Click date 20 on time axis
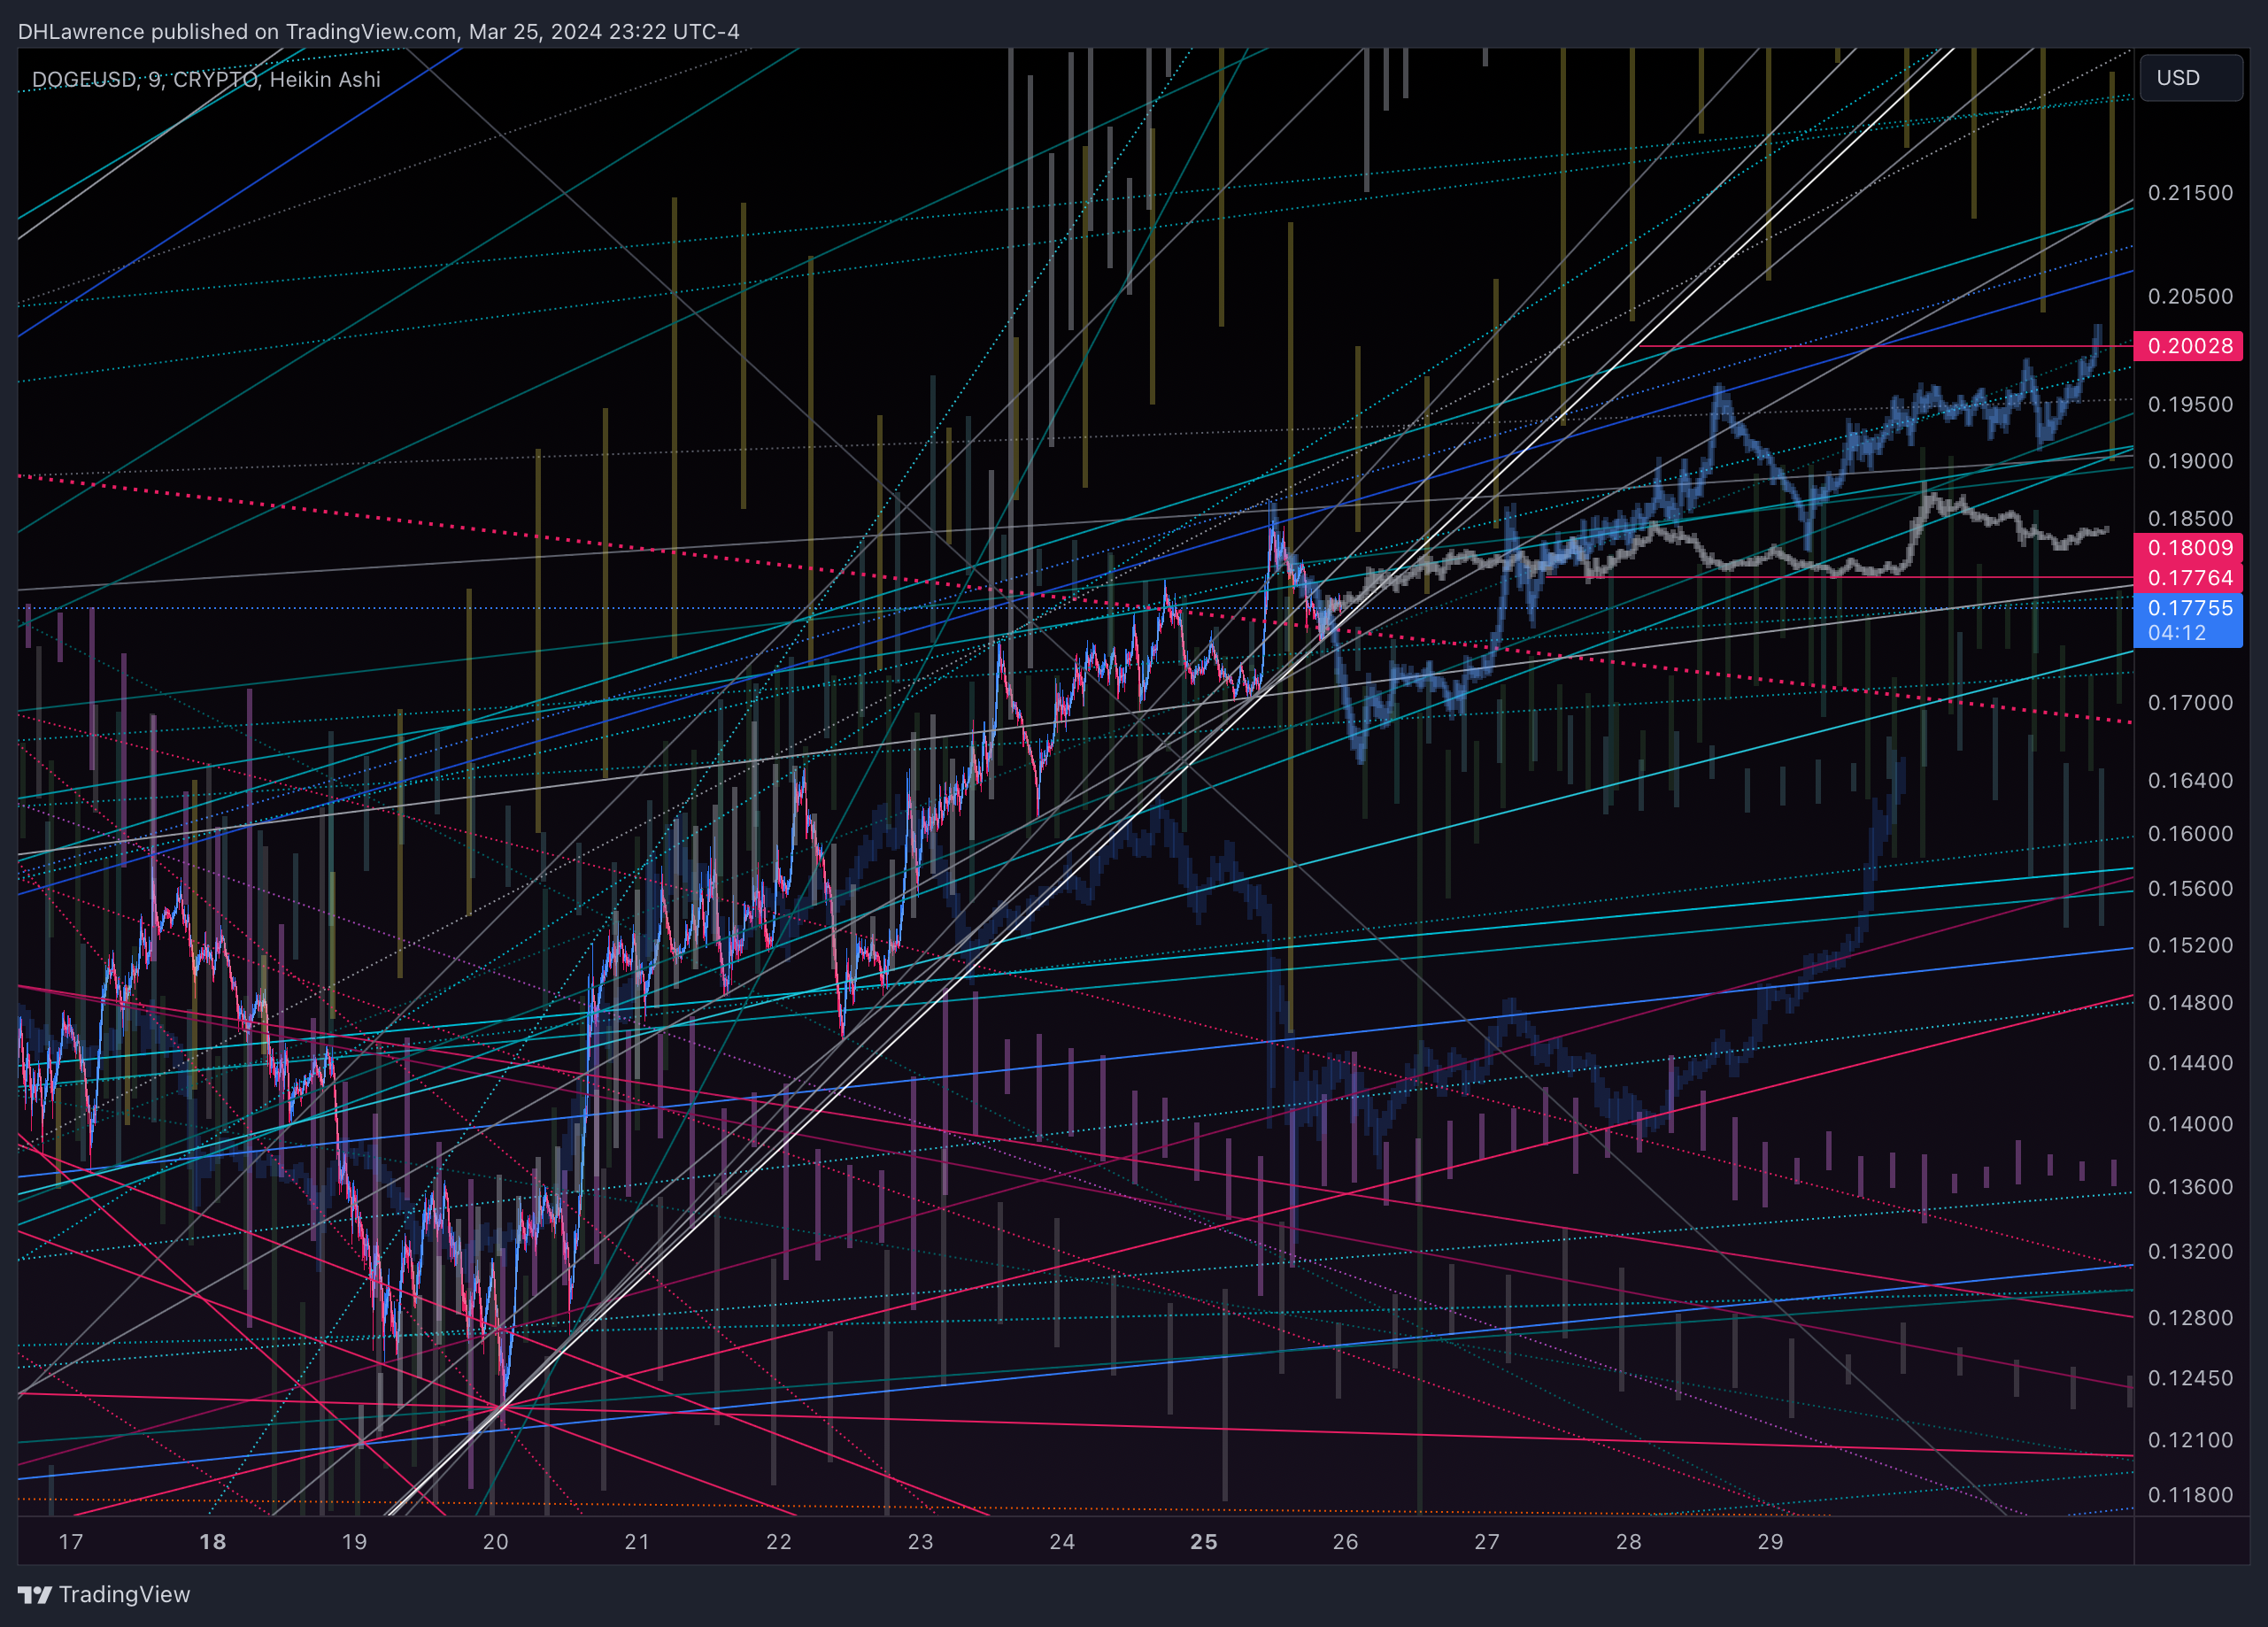The image size is (2268, 1627). [x=496, y=1541]
